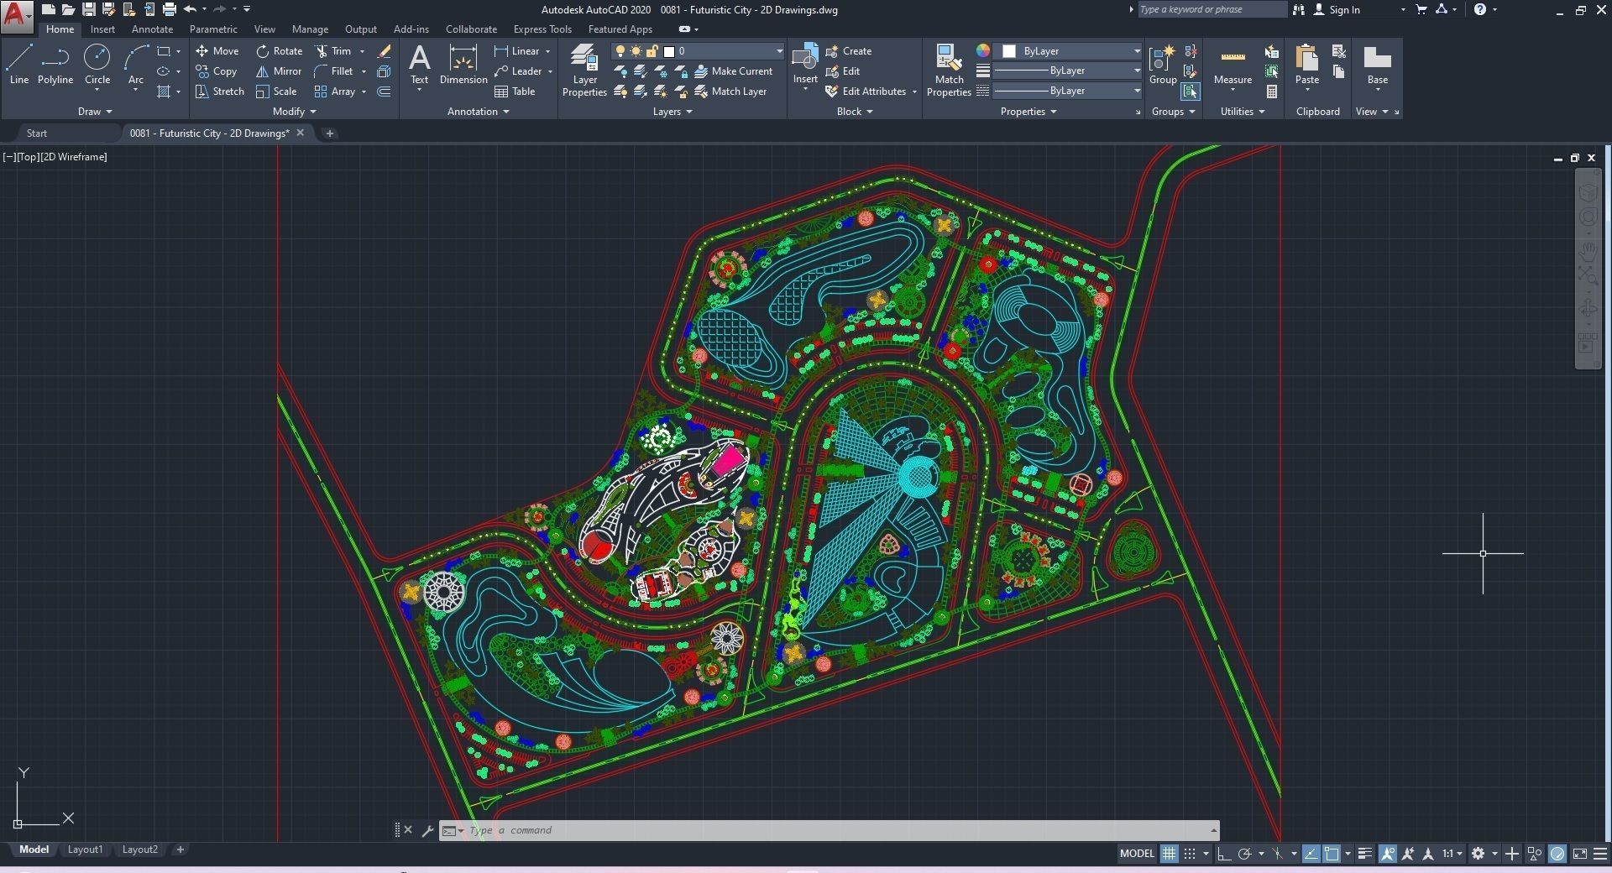The image size is (1612, 873).
Task: Select the Stretch tool
Action: (x=220, y=91)
